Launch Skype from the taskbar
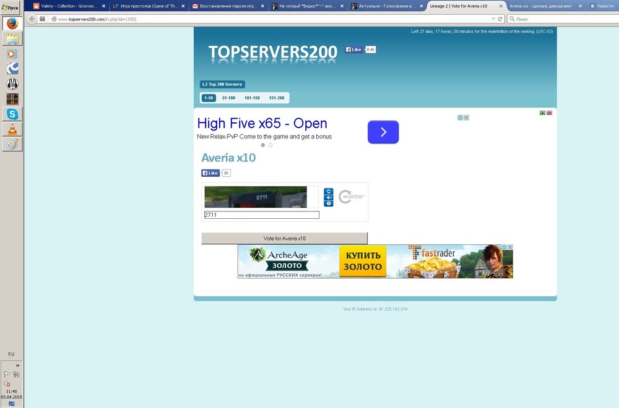Viewport: 619px width, 408px height. (12, 114)
